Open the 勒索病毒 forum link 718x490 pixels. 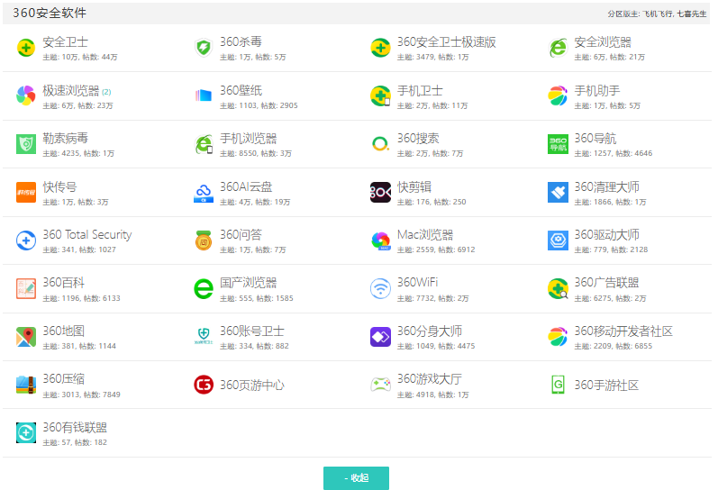point(66,139)
